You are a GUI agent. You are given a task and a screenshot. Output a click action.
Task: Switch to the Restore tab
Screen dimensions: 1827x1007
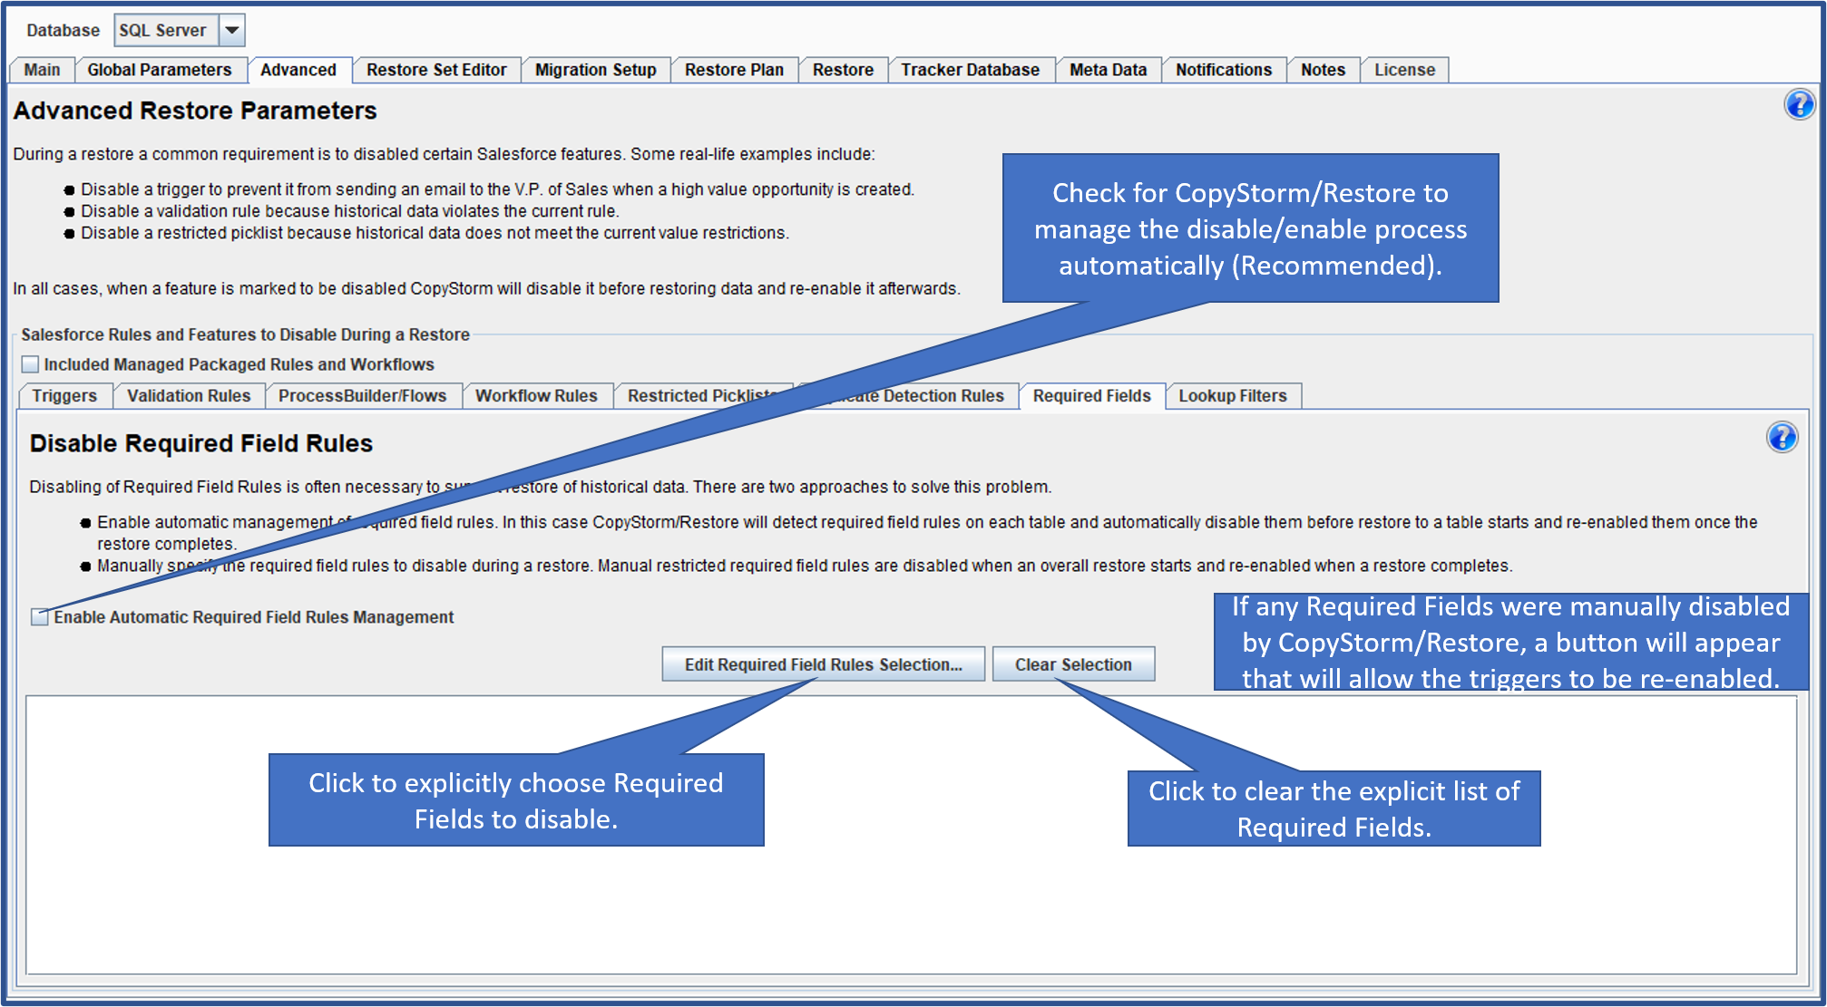(x=843, y=70)
